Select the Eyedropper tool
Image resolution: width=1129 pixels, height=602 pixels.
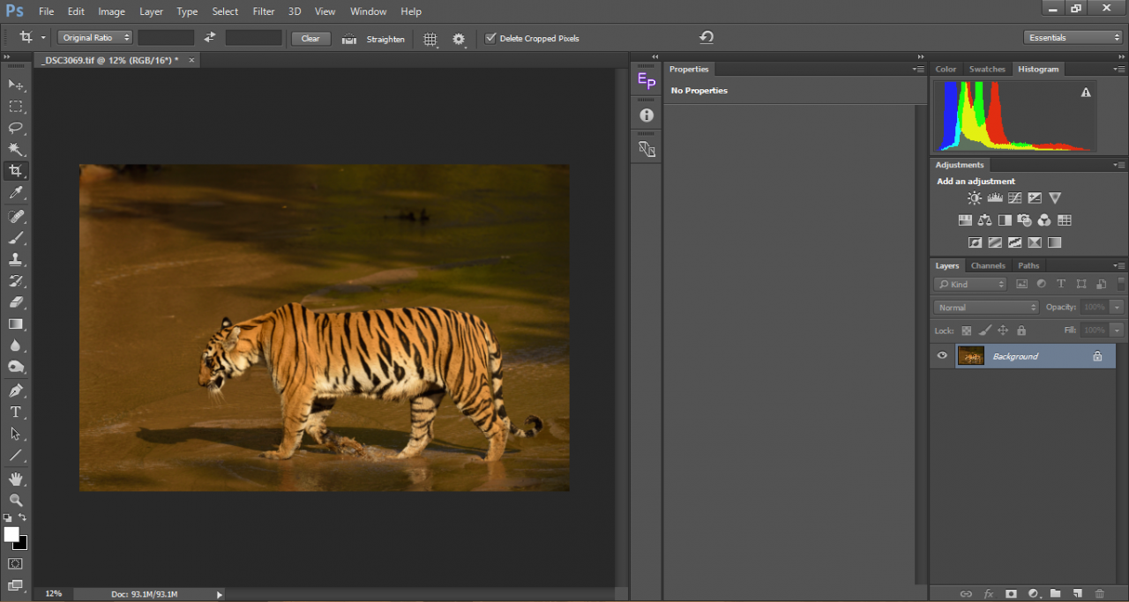coord(16,193)
